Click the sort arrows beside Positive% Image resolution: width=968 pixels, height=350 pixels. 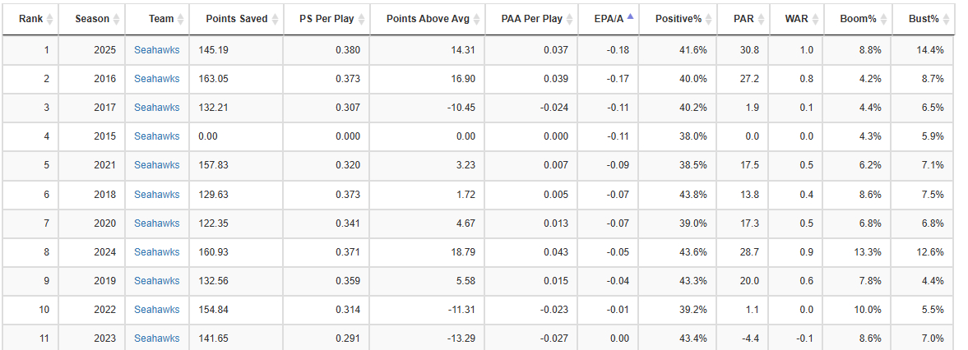pyautogui.click(x=706, y=19)
